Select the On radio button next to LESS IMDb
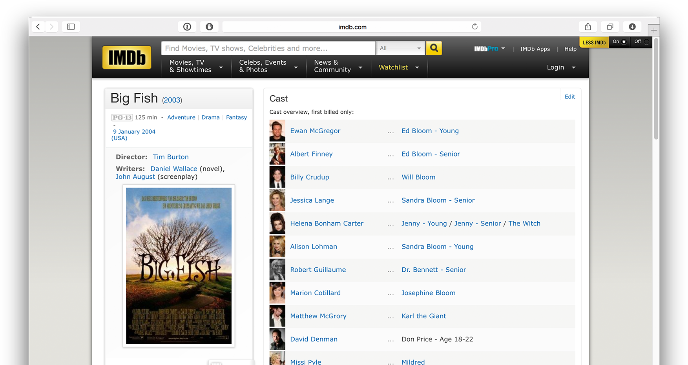This screenshot has height=365, width=688. [623, 42]
